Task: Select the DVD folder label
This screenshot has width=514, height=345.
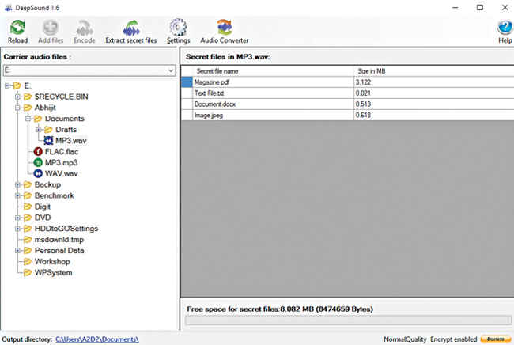Action: [x=43, y=218]
